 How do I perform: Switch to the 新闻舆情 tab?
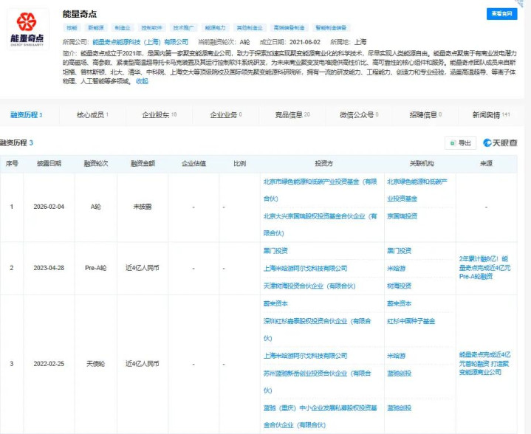(x=491, y=115)
